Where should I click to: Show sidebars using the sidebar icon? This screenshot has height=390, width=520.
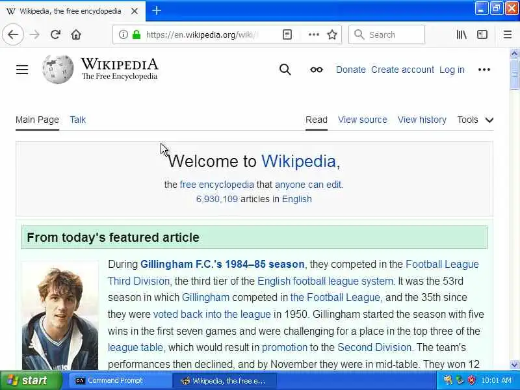482,34
